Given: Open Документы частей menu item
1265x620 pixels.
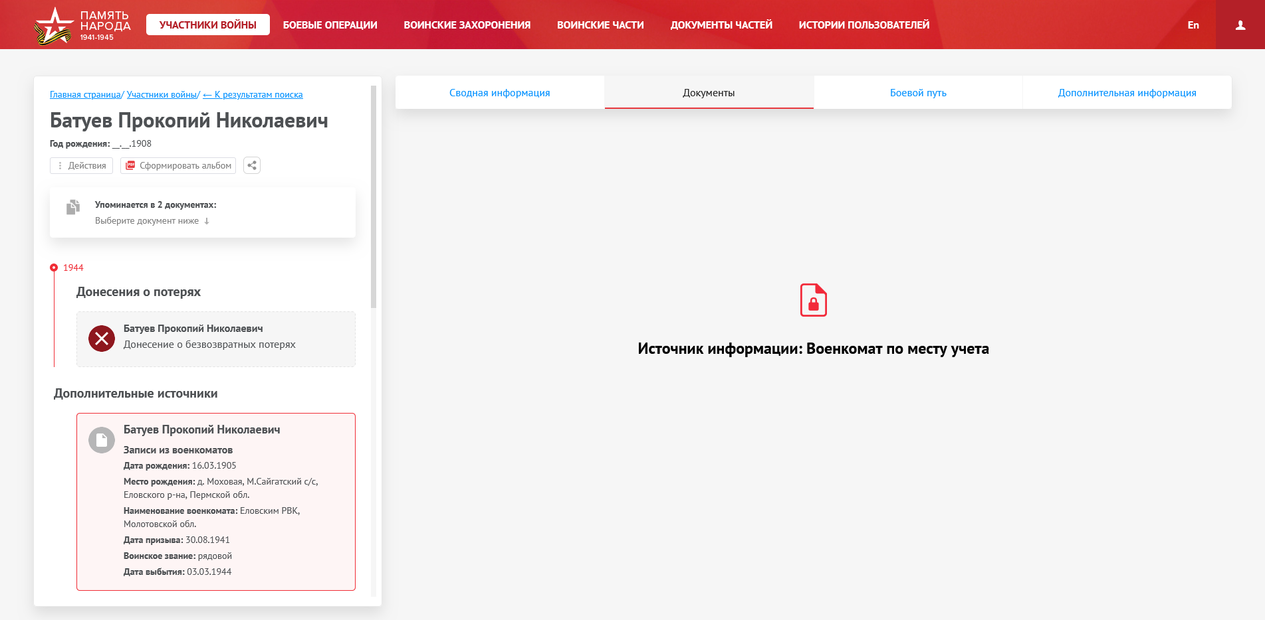Looking at the screenshot, I should [721, 25].
